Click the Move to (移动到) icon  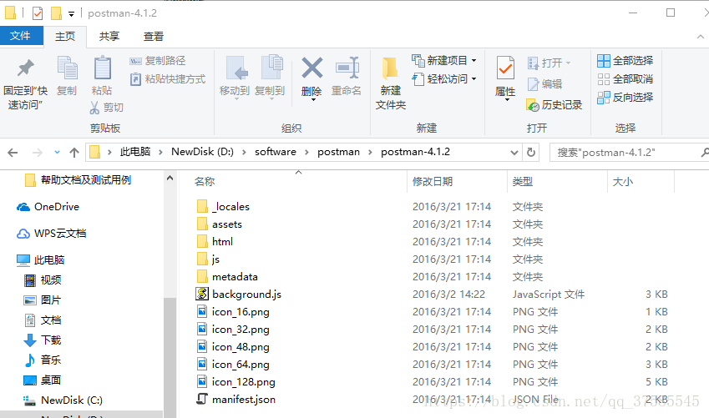(237, 68)
